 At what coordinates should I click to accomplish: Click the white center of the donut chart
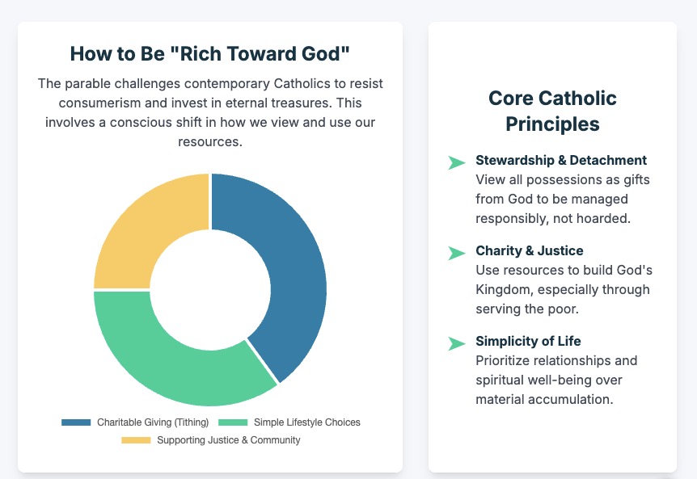(x=210, y=289)
